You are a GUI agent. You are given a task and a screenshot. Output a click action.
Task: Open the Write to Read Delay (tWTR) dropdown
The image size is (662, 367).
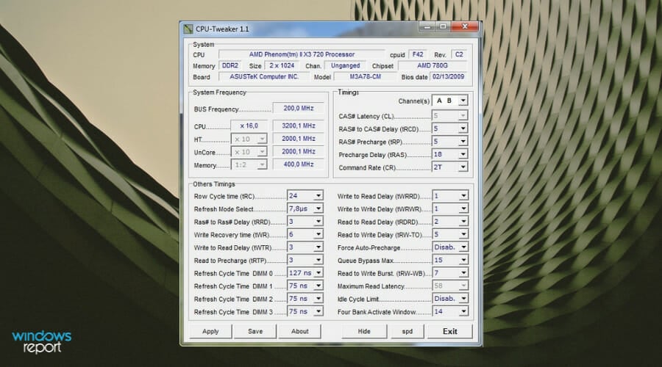pos(305,247)
